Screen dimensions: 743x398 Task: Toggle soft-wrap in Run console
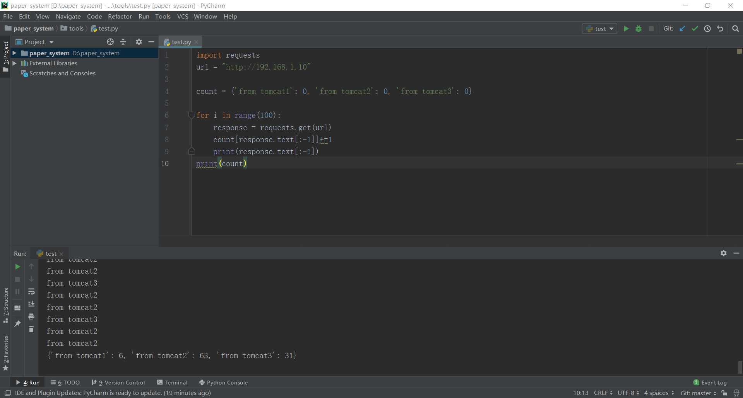tap(31, 292)
